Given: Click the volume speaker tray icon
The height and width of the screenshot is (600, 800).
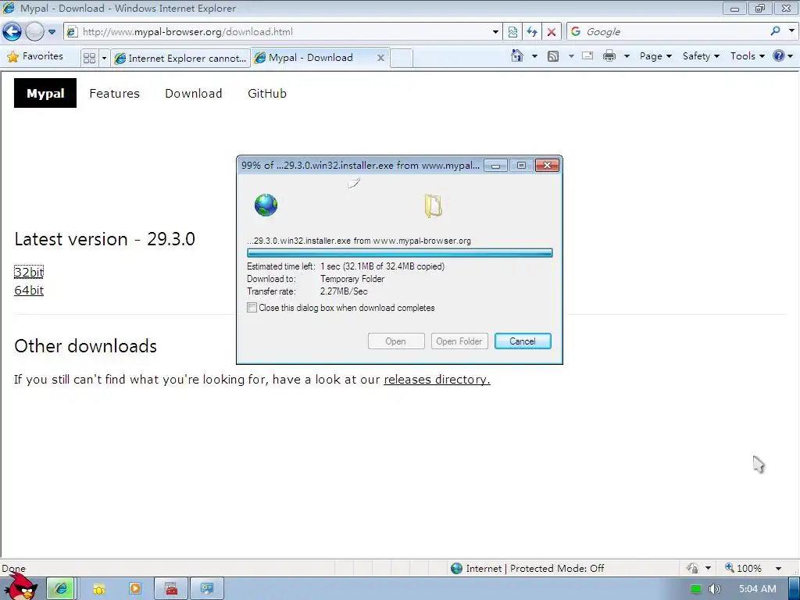Looking at the screenshot, I should coord(714,589).
